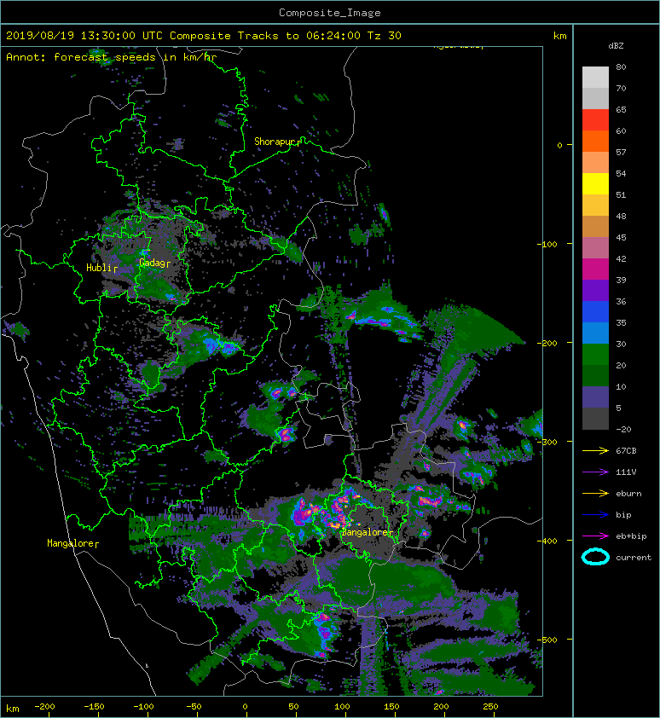Click the mauve 42–45 dBZ swatch

[x=595, y=248]
